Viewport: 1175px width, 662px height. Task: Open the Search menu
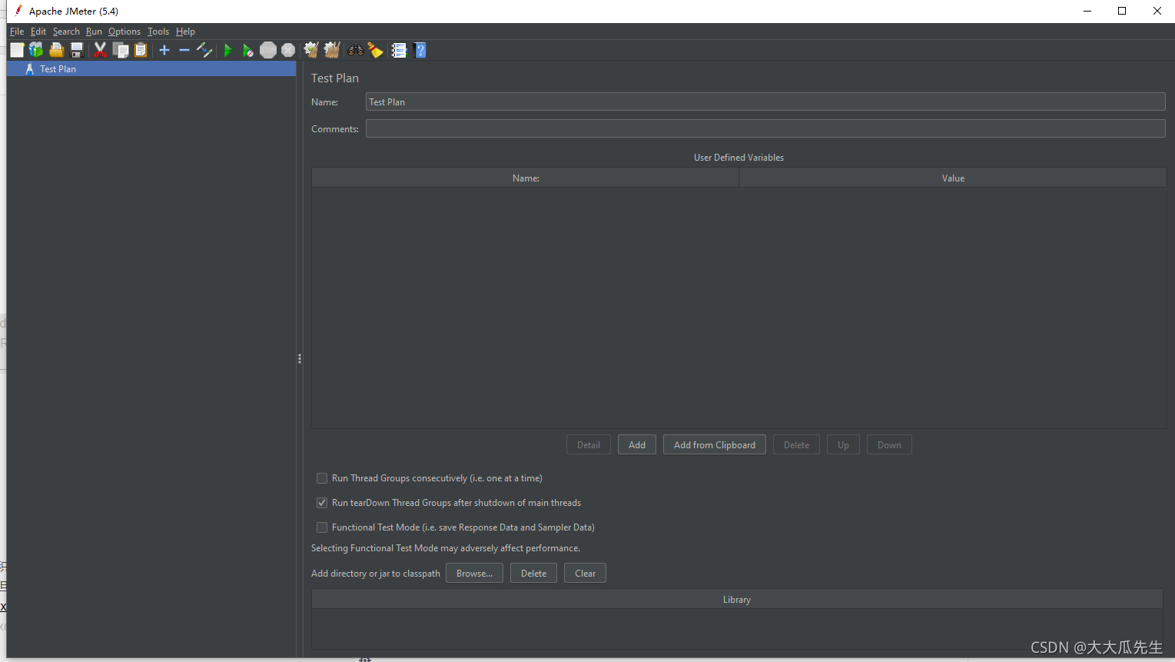tap(66, 32)
